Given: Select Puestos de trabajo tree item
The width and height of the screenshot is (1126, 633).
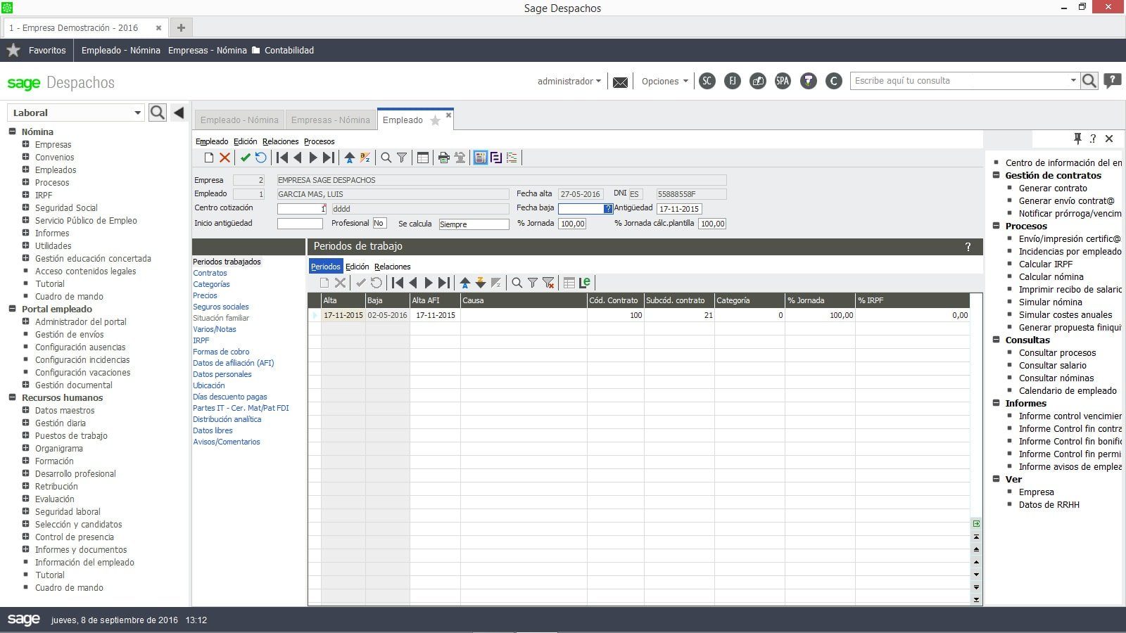Looking at the screenshot, I should pos(71,435).
